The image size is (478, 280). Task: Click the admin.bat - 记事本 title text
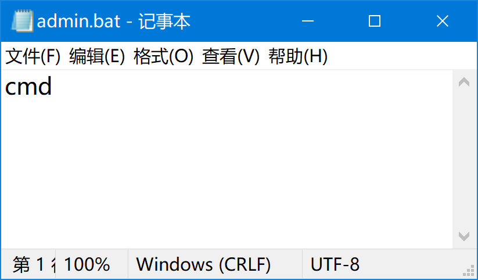tap(114, 21)
